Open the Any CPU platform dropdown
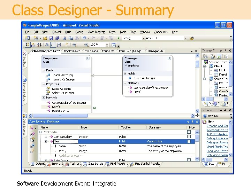251x188 pixels. [x=185, y=38]
